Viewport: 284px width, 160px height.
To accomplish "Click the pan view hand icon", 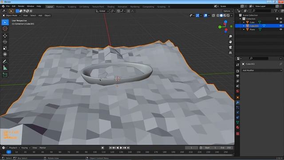I will (230, 42).
